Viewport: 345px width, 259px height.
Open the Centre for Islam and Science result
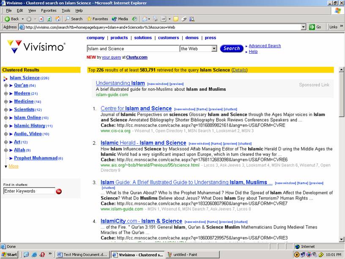tap(136, 109)
